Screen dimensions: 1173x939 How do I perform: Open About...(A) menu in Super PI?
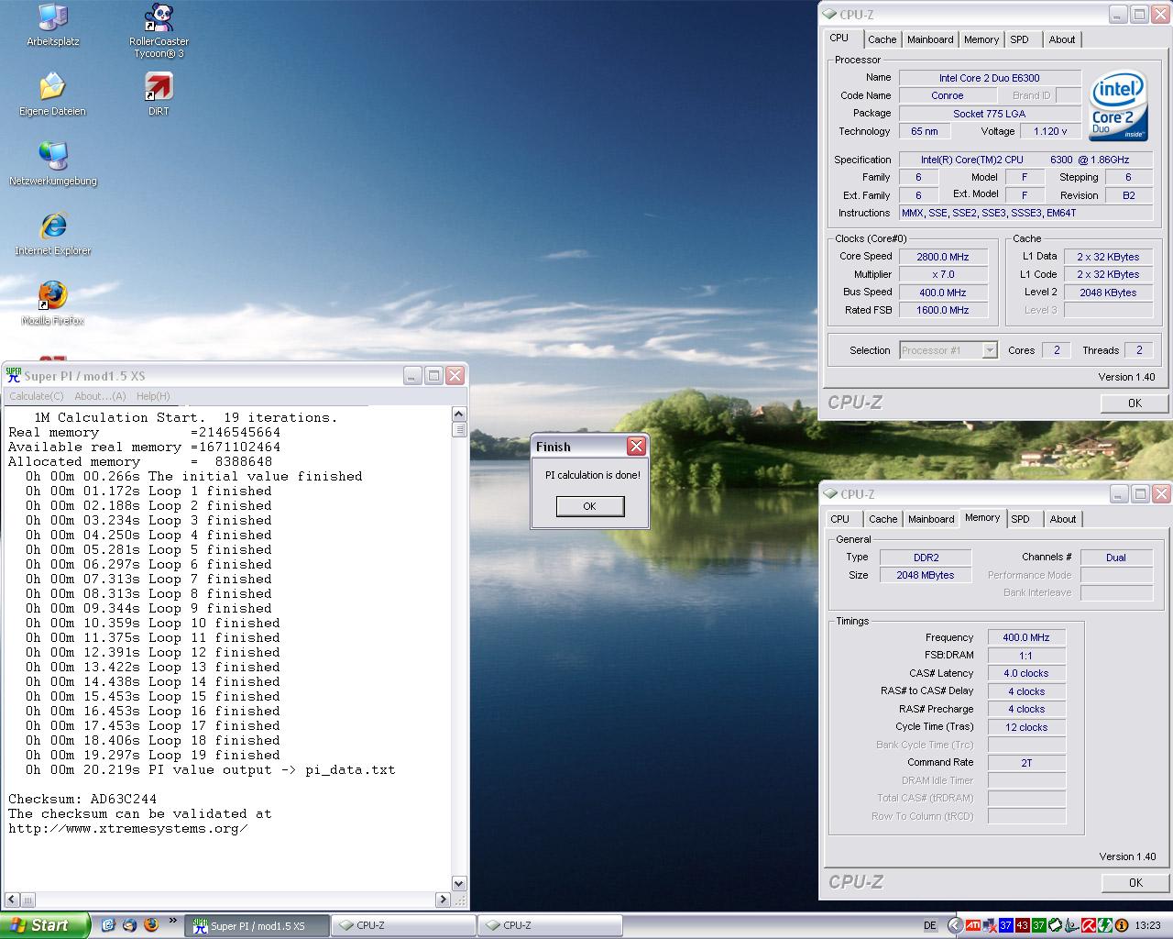pyautogui.click(x=100, y=396)
